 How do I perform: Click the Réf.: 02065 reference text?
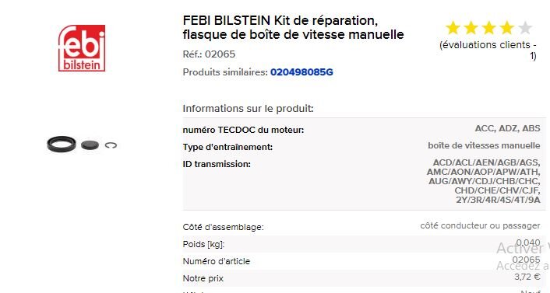[209, 54]
